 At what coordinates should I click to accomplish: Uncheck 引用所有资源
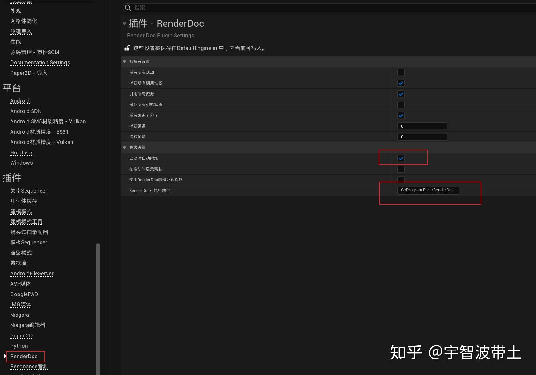click(x=401, y=94)
